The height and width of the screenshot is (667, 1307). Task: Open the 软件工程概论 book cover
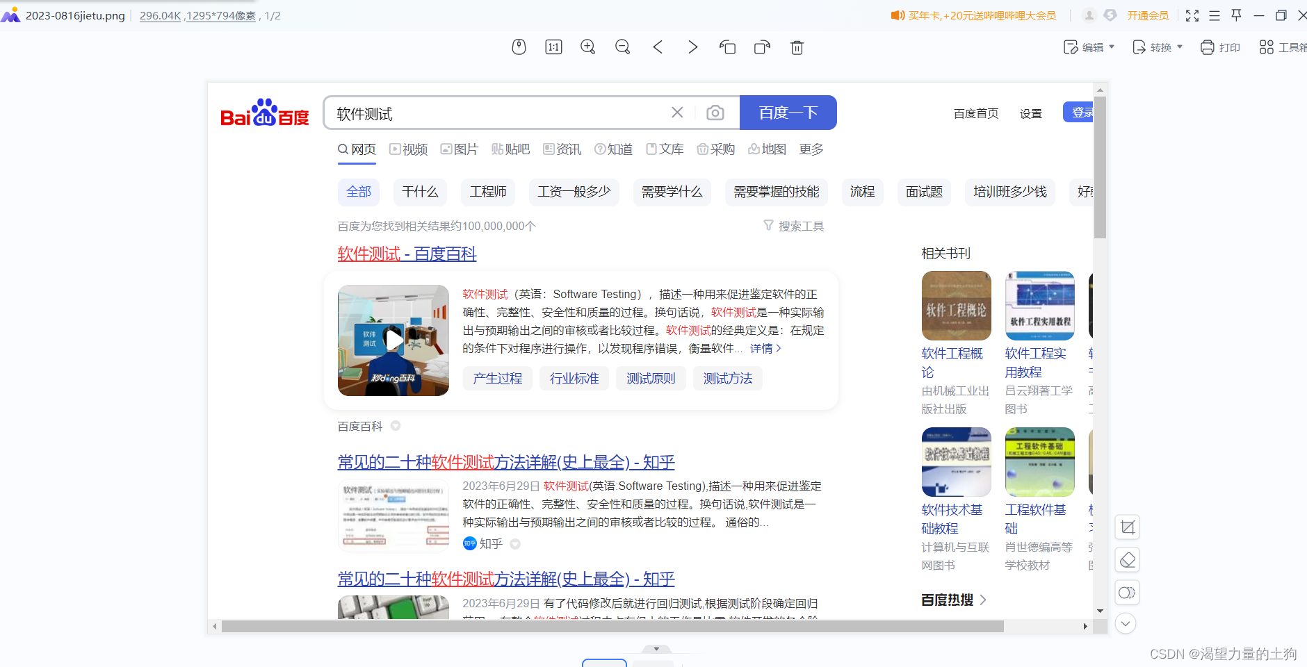coord(957,306)
